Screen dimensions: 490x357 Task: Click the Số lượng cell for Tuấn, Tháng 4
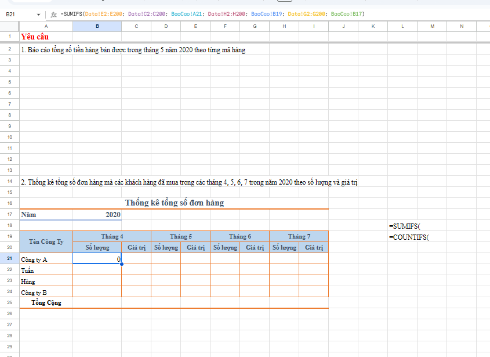tap(97, 270)
